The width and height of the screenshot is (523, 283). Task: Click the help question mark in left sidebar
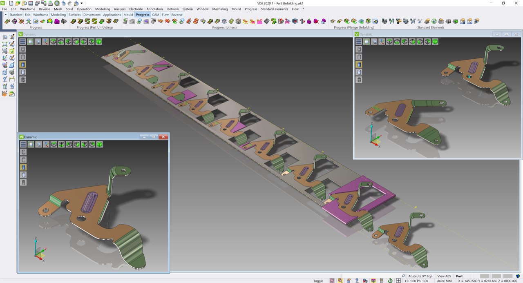click(x=5, y=79)
